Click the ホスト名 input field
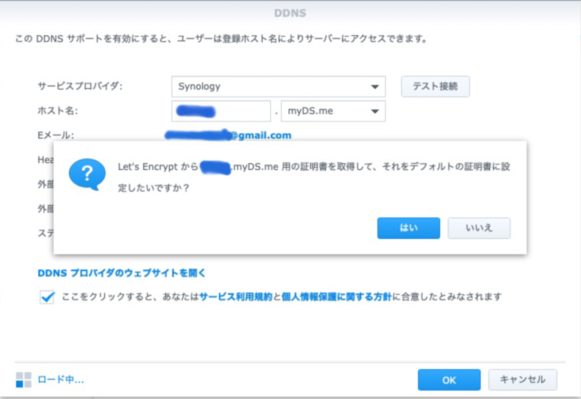Screen dimensions: 581x399 pos(220,111)
